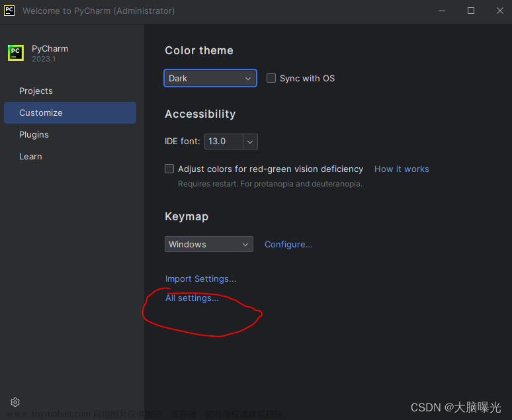Expand the IDE font size arrow
The image size is (512, 420).
point(250,142)
